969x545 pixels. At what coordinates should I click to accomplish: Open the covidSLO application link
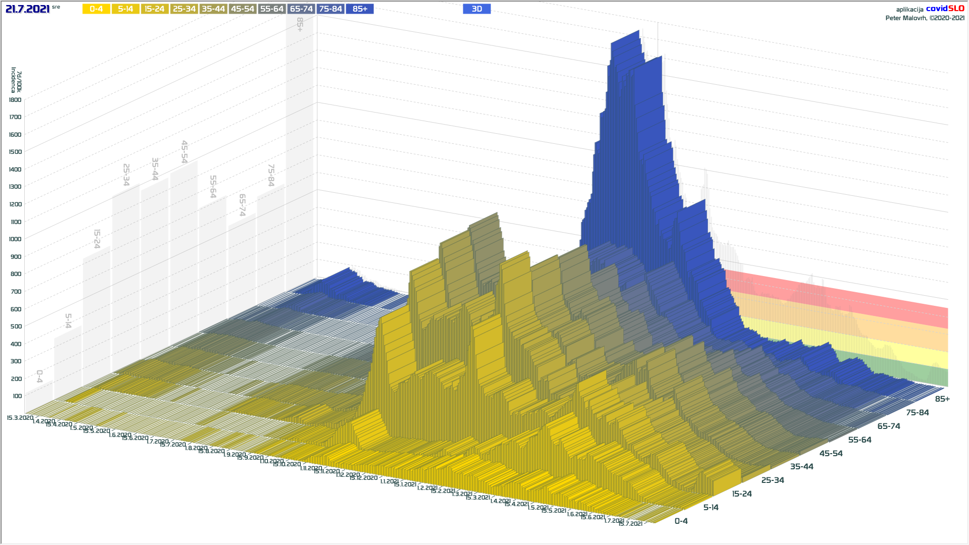point(945,9)
